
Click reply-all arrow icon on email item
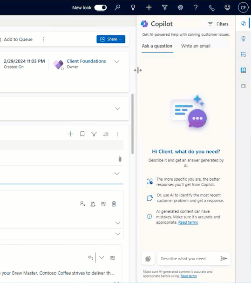(90, 258)
